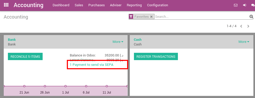Open the chat conversations icon

point(253,5)
